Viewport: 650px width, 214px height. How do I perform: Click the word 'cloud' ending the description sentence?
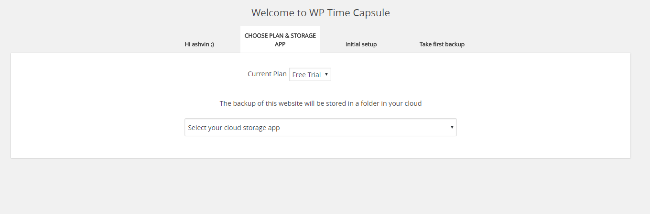tap(412, 103)
